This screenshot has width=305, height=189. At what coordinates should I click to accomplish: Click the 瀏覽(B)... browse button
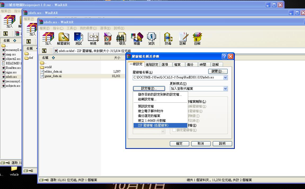pyautogui.click(x=218, y=71)
